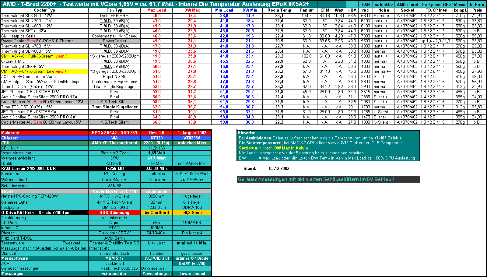Select the red '17,4' DW Max value

pyautogui.click(x=192, y=16)
